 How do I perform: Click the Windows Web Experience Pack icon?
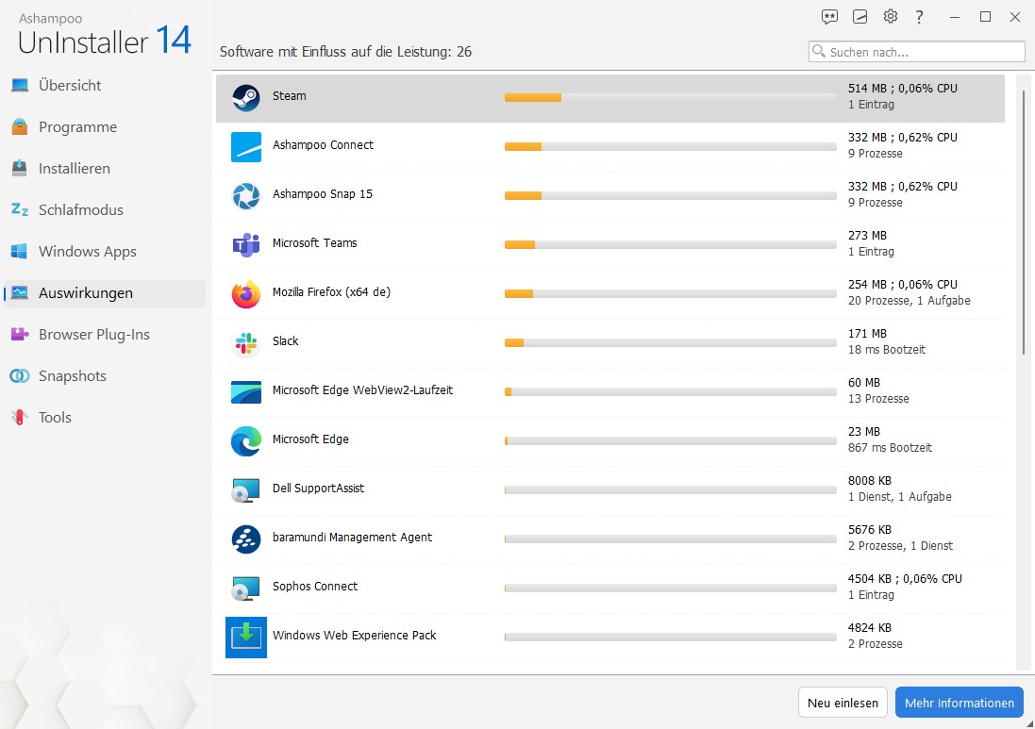(x=246, y=638)
